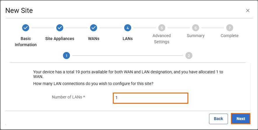
Task: Click the step 5 Advanced Settings circle
Action: coord(162,28)
